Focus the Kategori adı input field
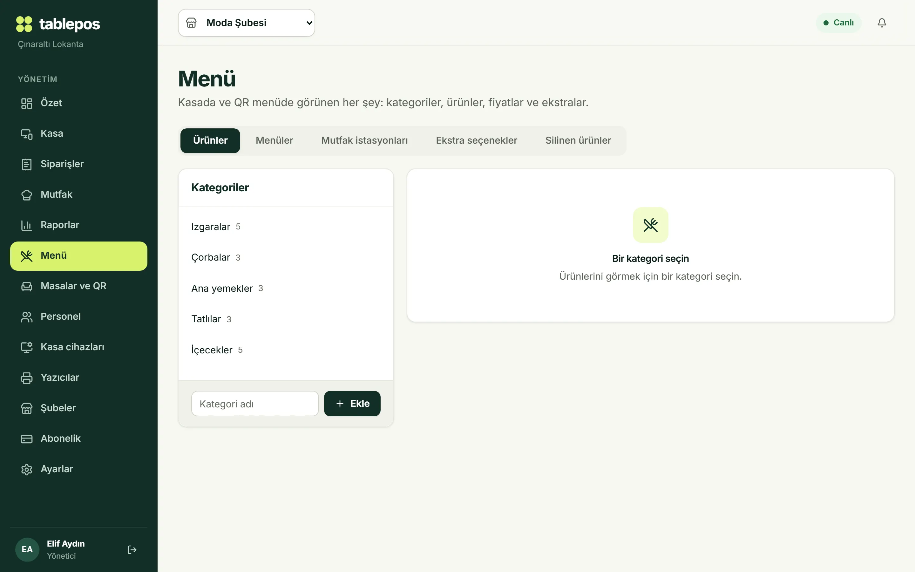The height and width of the screenshot is (572, 915). [x=255, y=404]
